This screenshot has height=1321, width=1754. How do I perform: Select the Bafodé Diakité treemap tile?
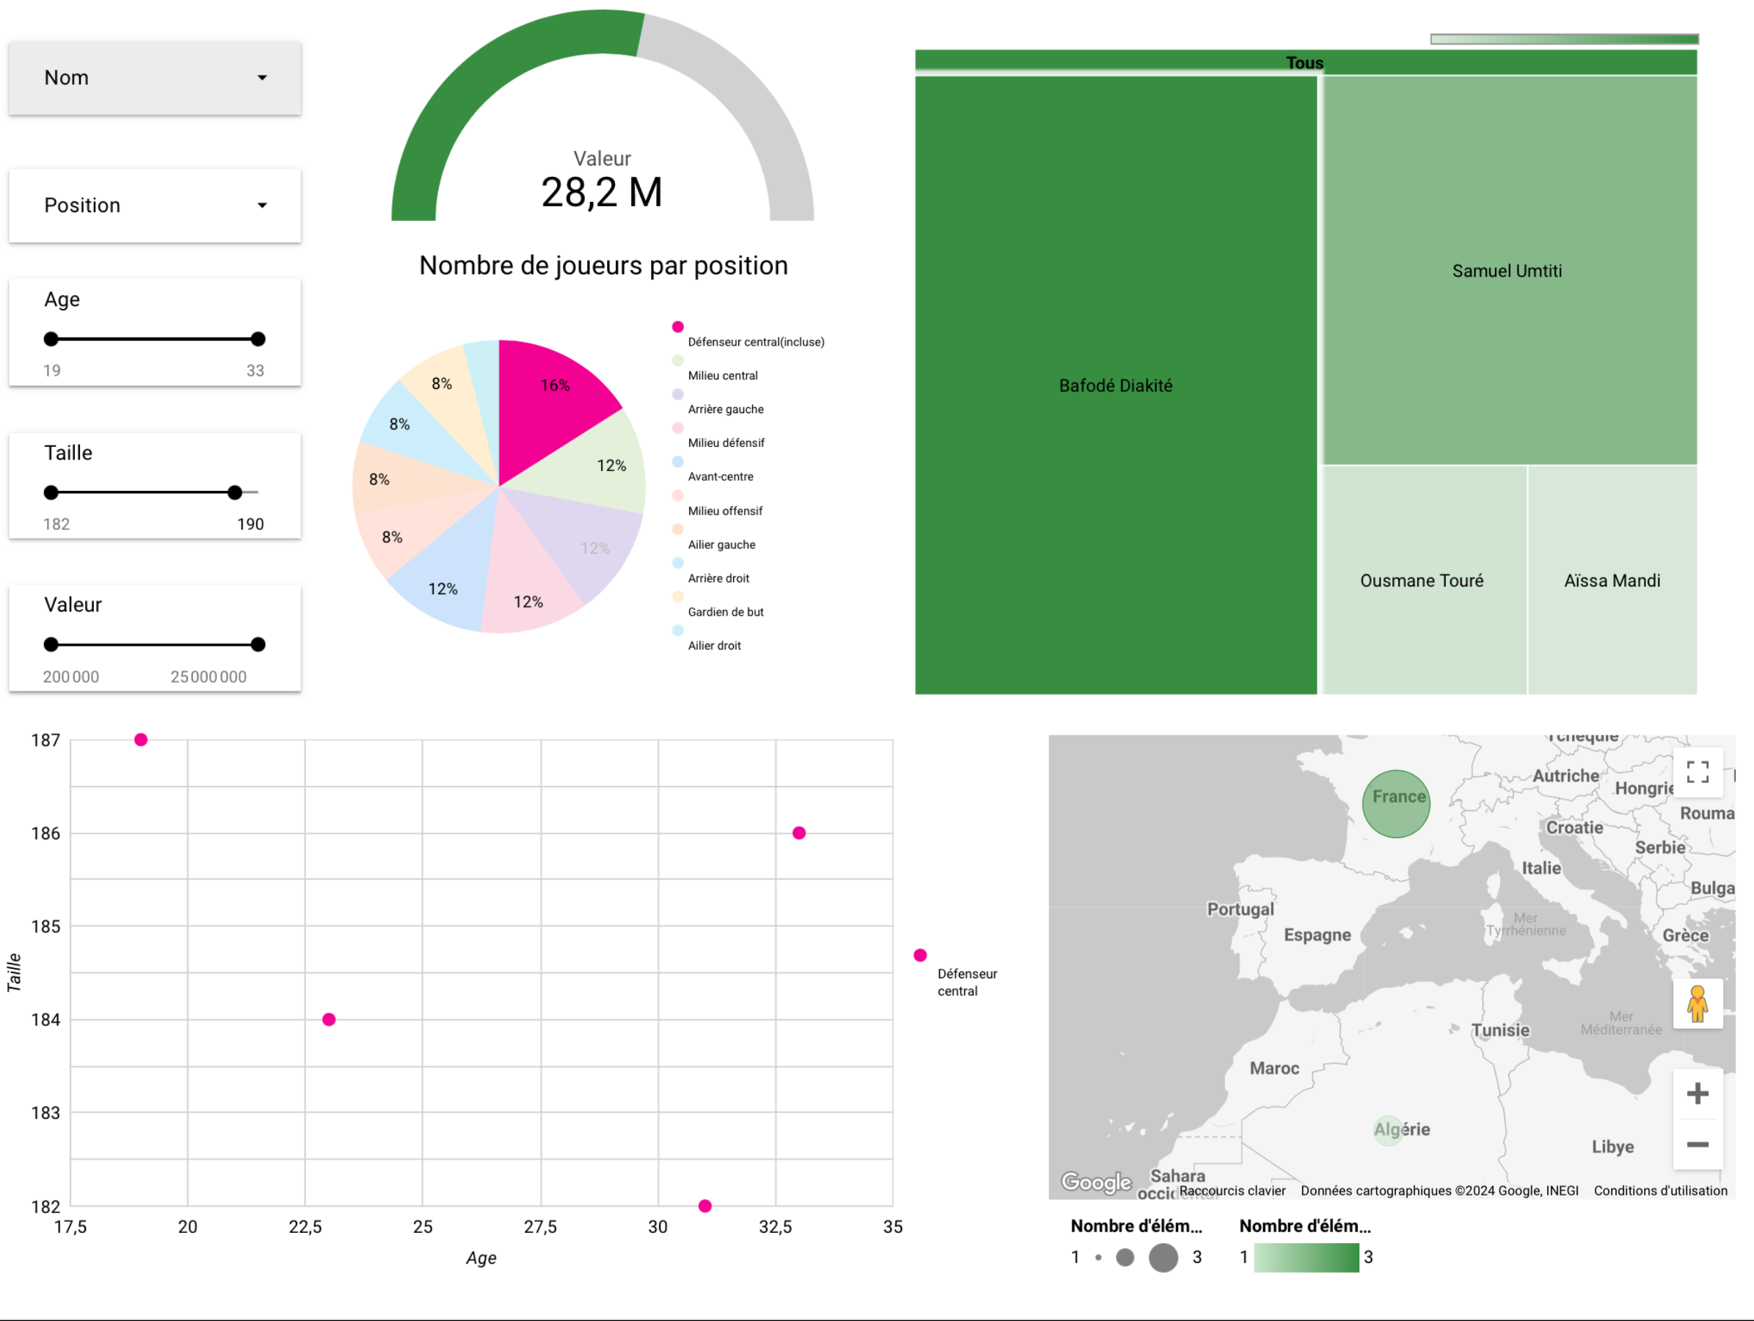click(x=1115, y=385)
